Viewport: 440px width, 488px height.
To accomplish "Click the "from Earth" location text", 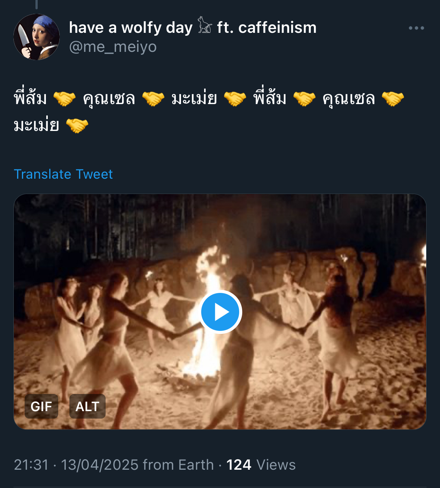I will pos(178,465).
